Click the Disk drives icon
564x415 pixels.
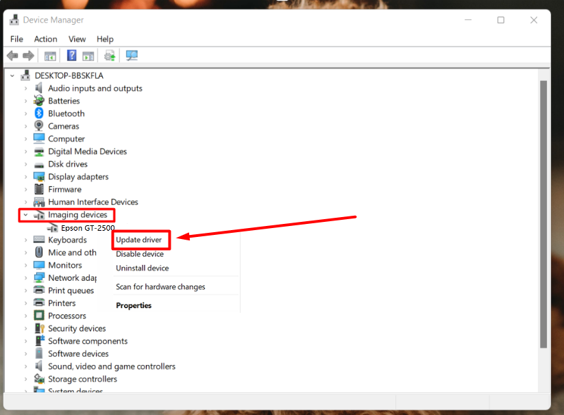coord(39,164)
